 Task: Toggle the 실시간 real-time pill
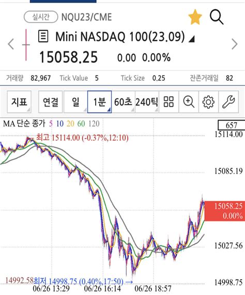(41, 17)
